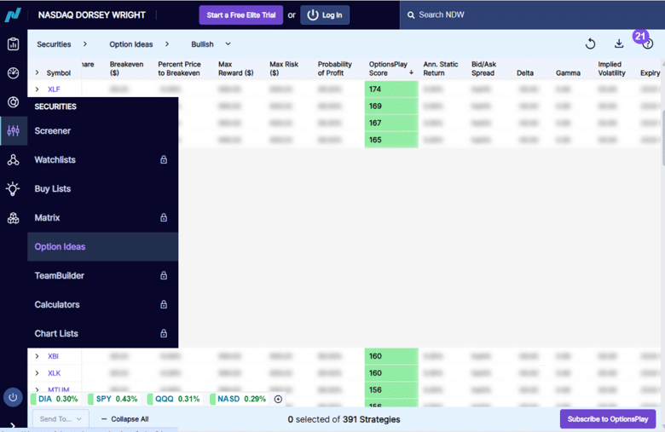
Task: Click Chart Lists lock icon
Action: 164,333
